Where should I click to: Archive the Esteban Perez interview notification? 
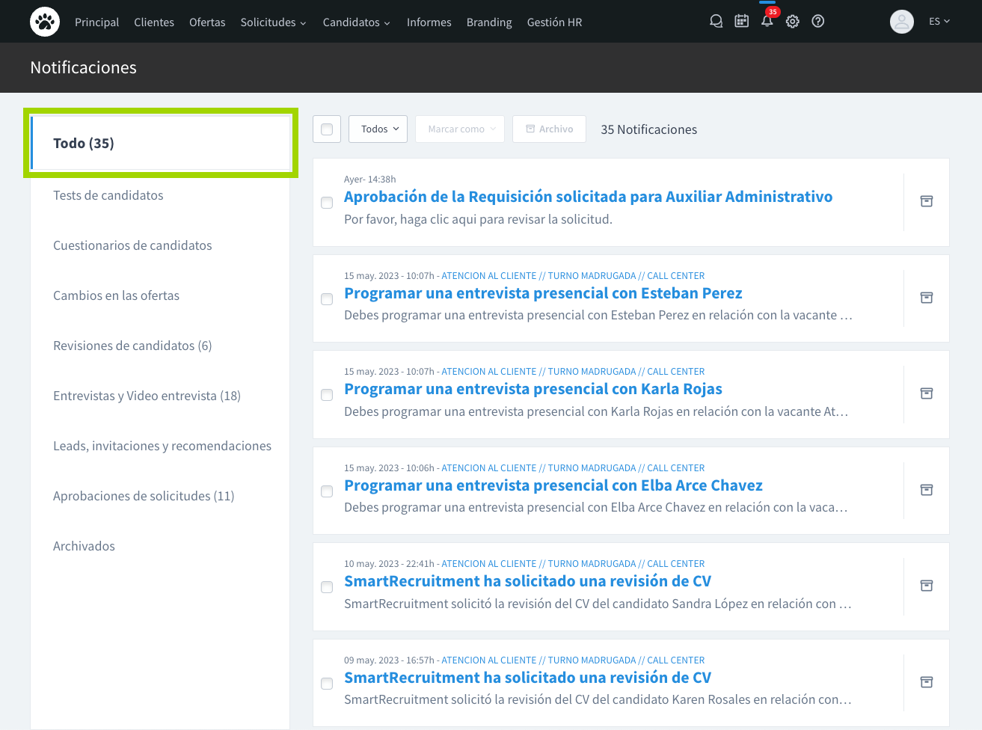click(x=926, y=298)
